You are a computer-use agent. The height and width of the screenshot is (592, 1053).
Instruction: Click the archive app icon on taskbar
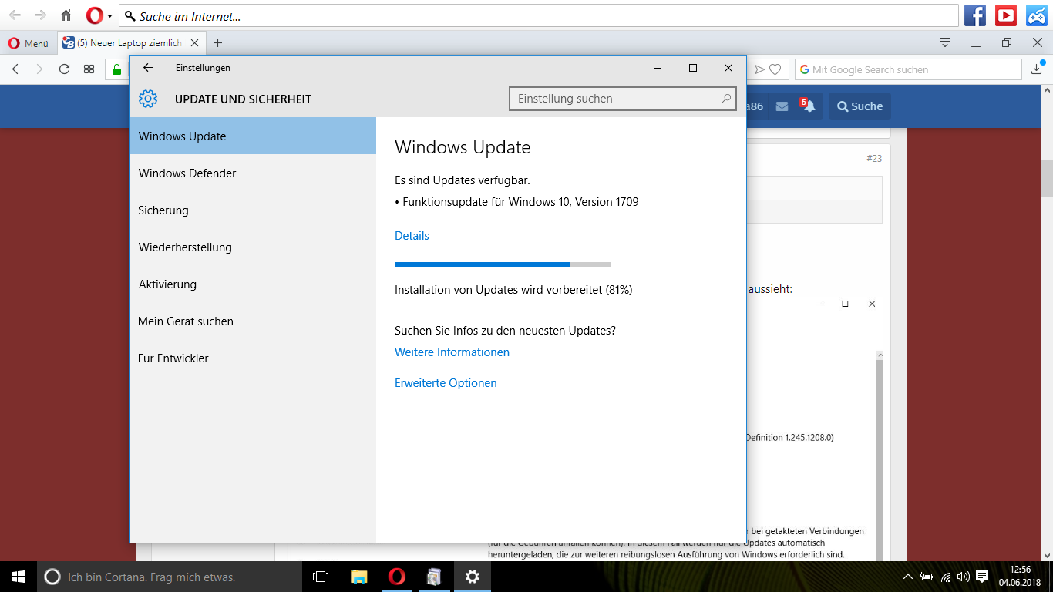click(434, 577)
